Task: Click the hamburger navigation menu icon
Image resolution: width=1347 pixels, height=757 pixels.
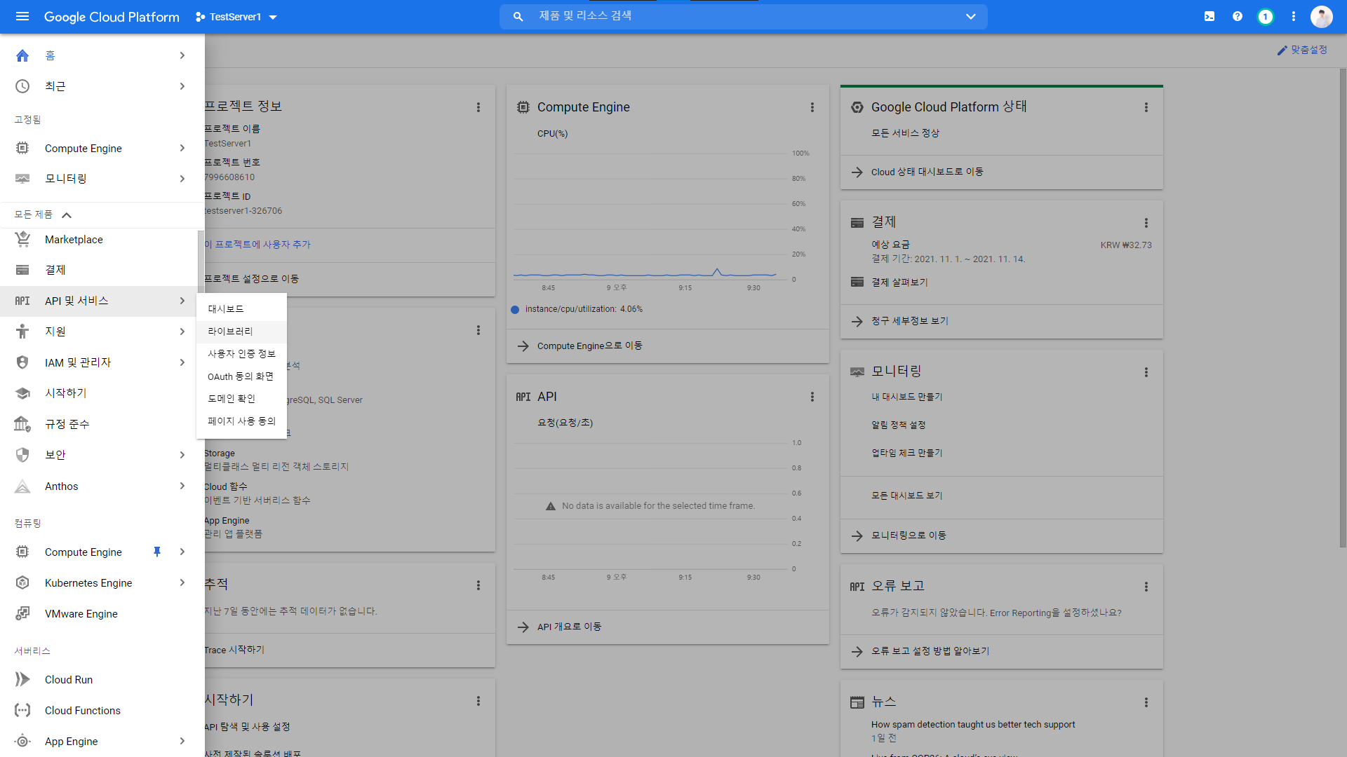Action: tap(22, 16)
